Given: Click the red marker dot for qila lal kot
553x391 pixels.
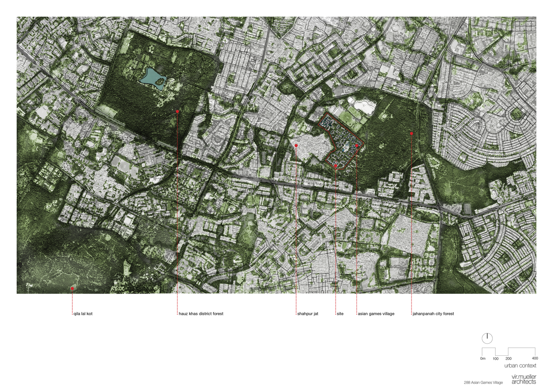Looking at the screenshot, I should (72, 289).
